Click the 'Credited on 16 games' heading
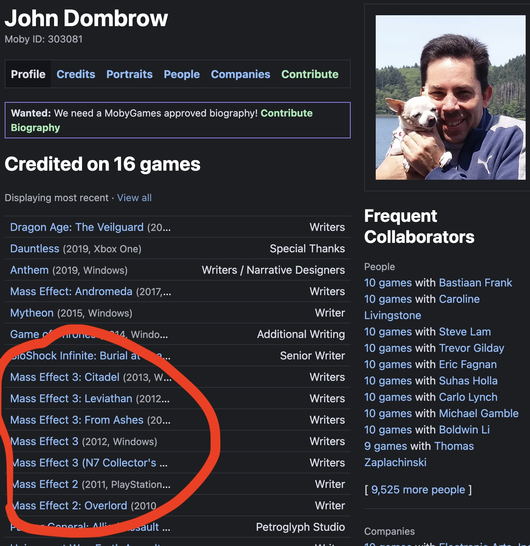530x546 pixels. pyautogui.click(x=102, y=164)
